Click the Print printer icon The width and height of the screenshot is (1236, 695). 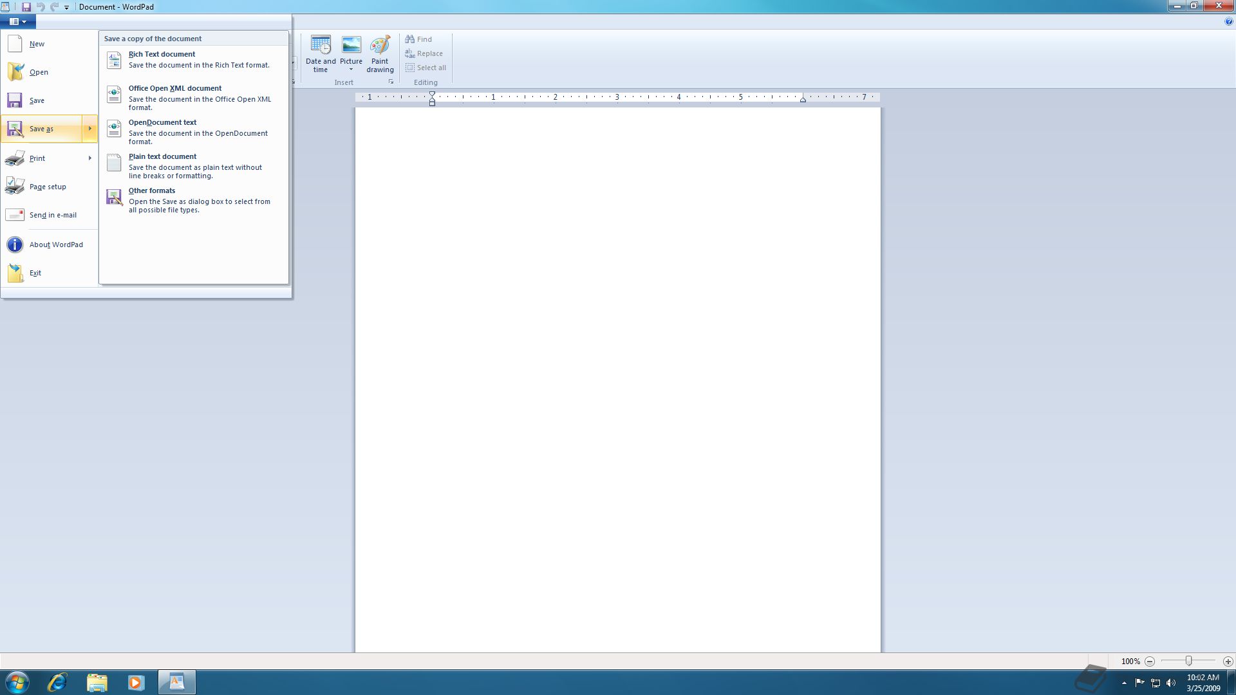point(15,158)
